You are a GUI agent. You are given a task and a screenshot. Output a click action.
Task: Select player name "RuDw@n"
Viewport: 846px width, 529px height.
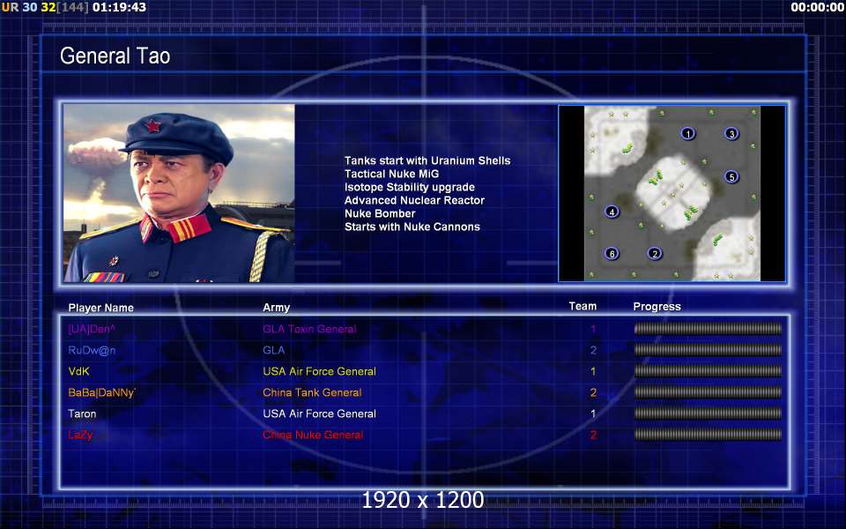tap(92, 350)
